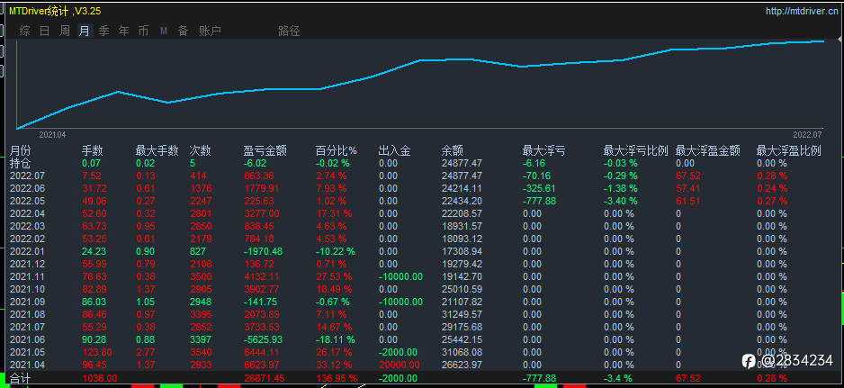Open the 币 currency tab

[144, 31]
